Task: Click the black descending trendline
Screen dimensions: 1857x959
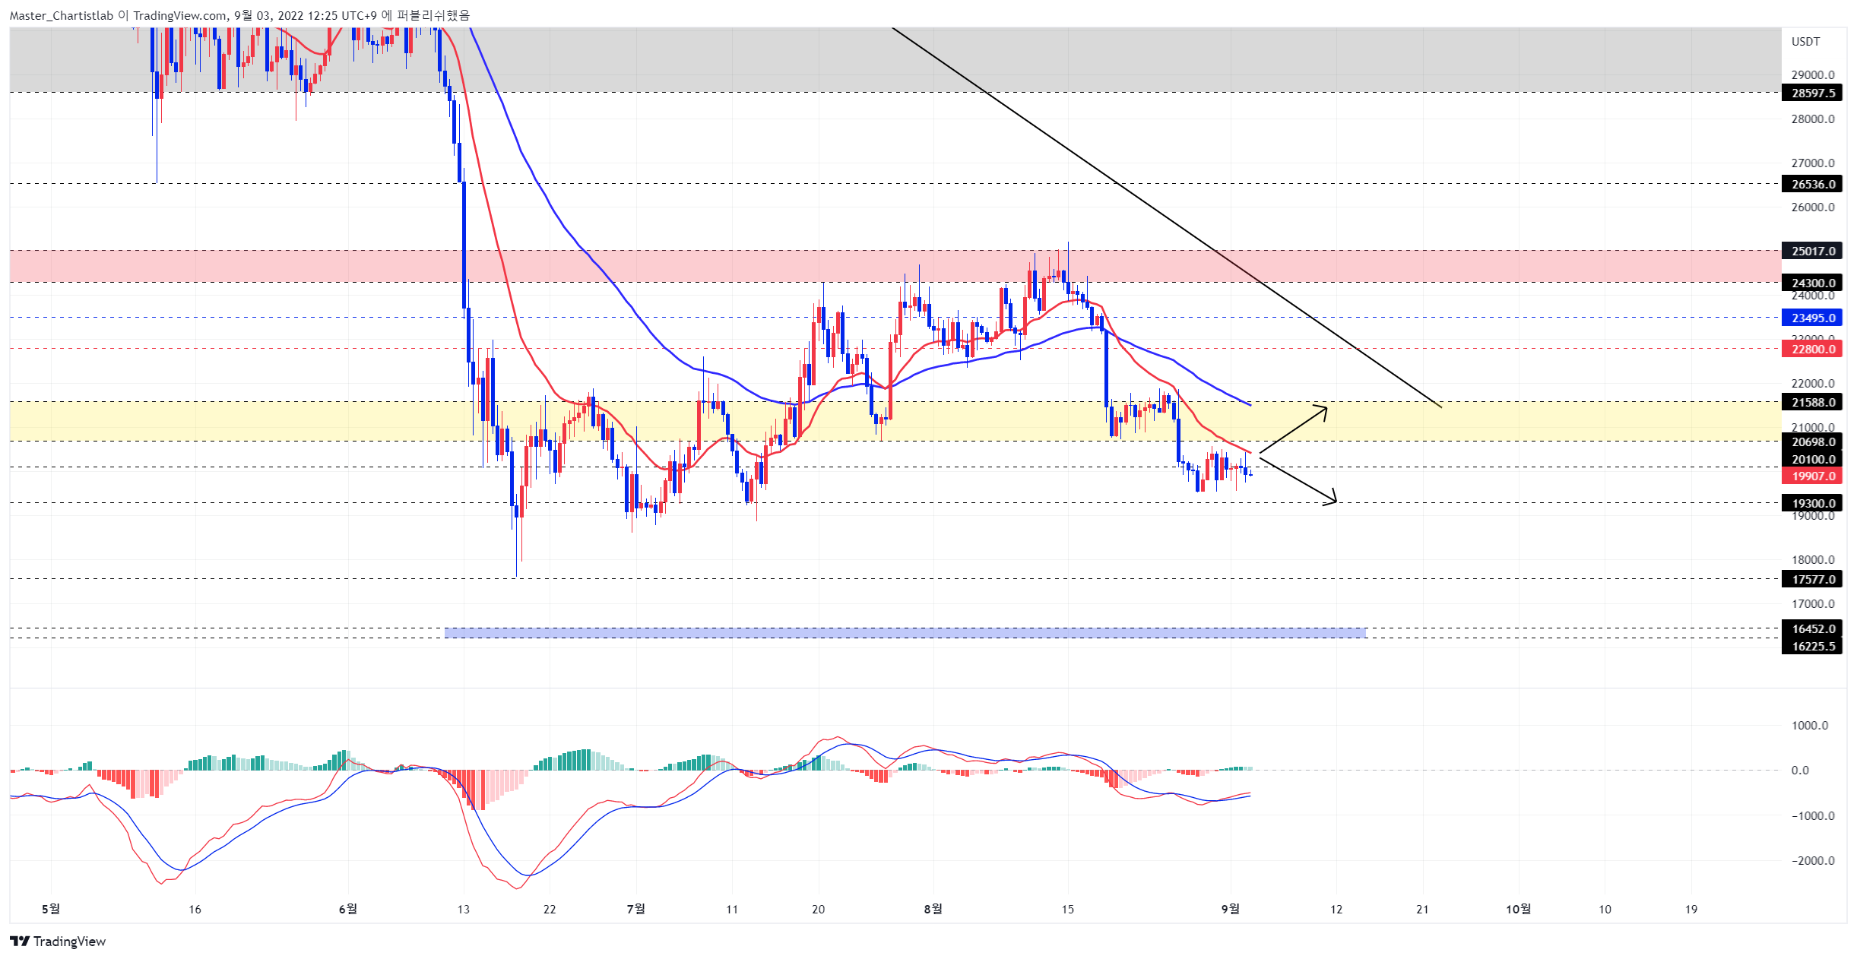Action: pyautogui.click(x=1166, y=217)
